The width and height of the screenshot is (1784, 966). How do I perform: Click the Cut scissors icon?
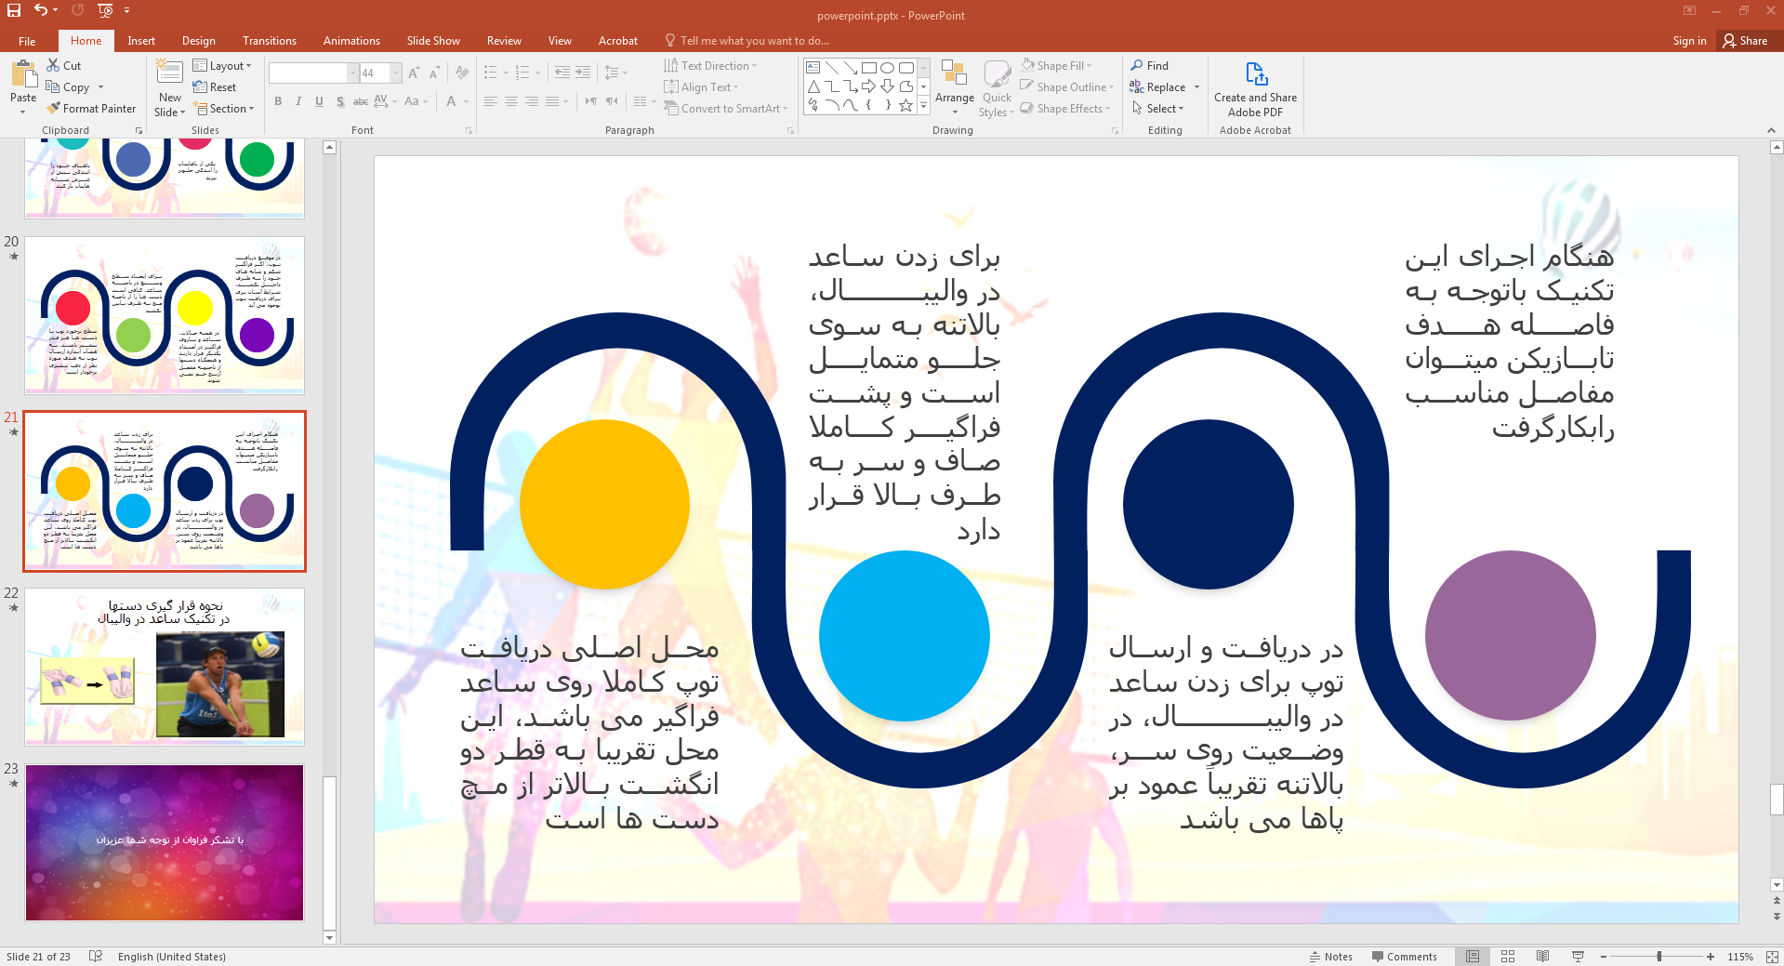pyautogui.click(x=53, y=65)
